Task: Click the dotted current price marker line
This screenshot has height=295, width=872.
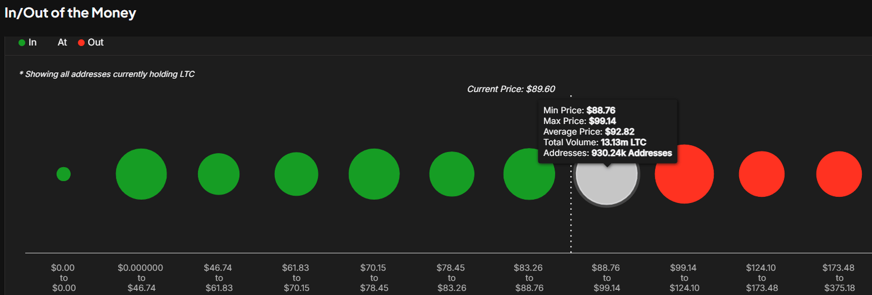Action: [571, 227]
